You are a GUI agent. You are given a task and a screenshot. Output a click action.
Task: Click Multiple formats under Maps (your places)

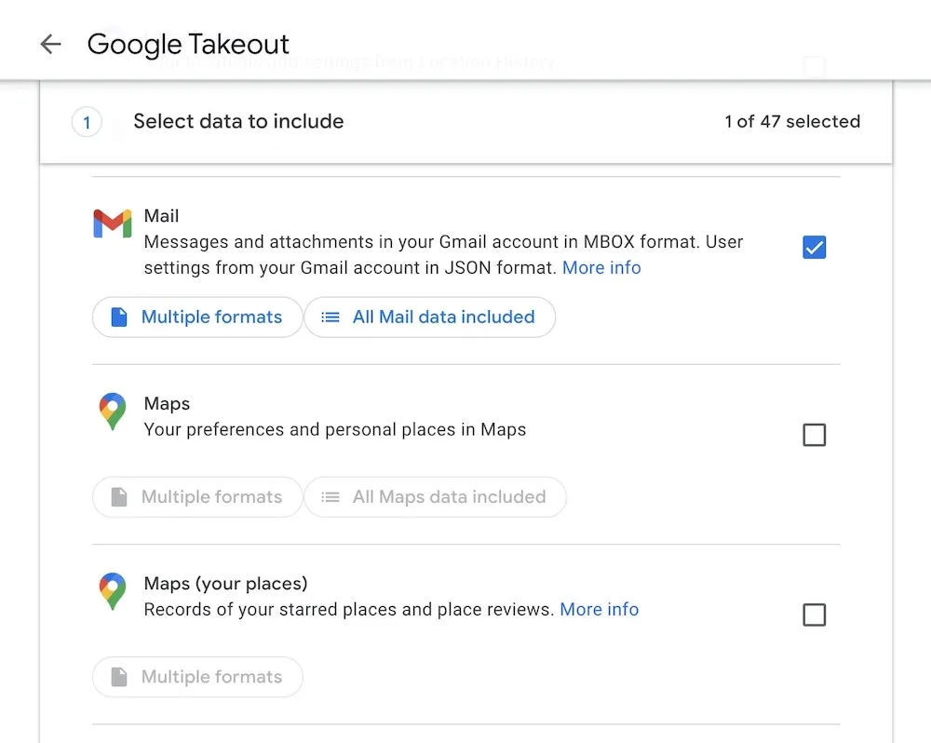197,677
